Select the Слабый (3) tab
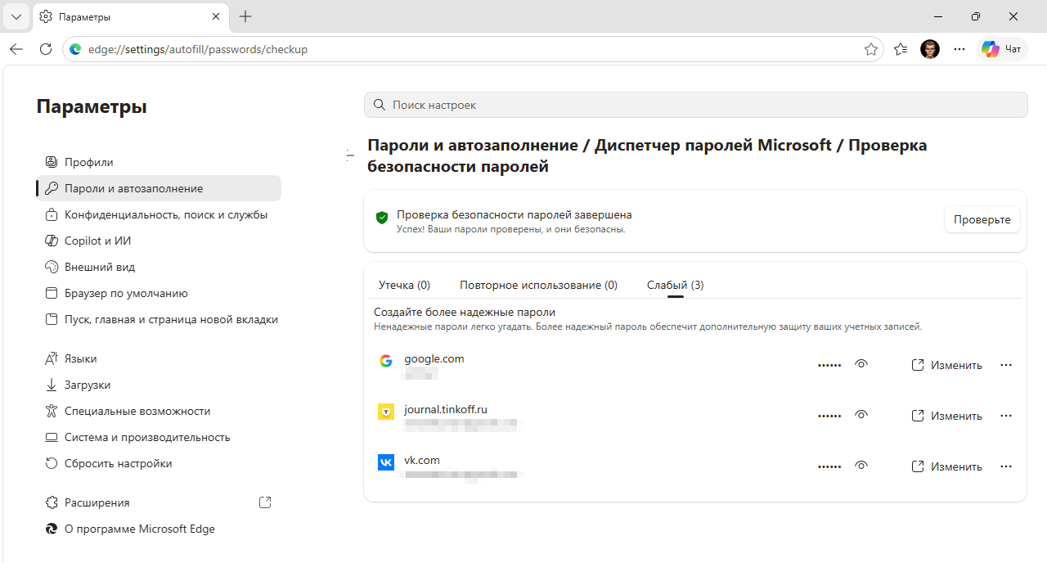The width and height of the screenshot is (1047, 563). coord(675,285)
